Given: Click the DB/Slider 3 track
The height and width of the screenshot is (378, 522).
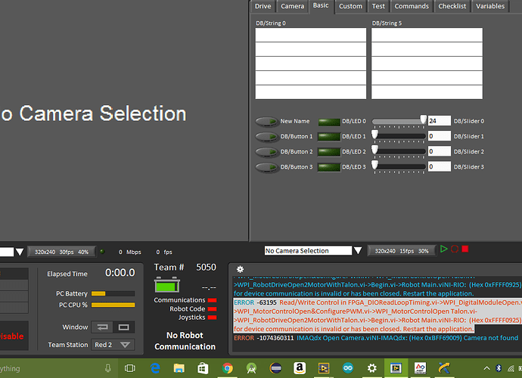Looking at the screenshot, I should tap(399, 166).
